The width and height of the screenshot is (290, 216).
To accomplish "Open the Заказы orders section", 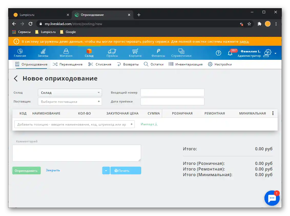I will click(x=43, y=53).
